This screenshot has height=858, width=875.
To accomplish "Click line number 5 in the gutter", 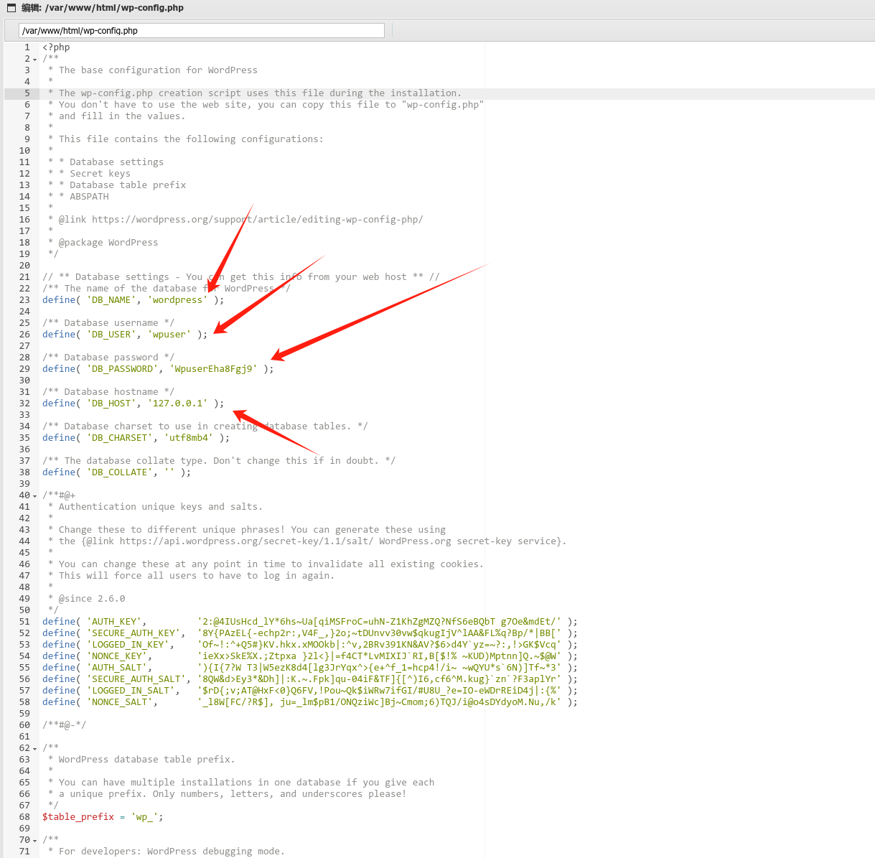I will click(27, 93).
